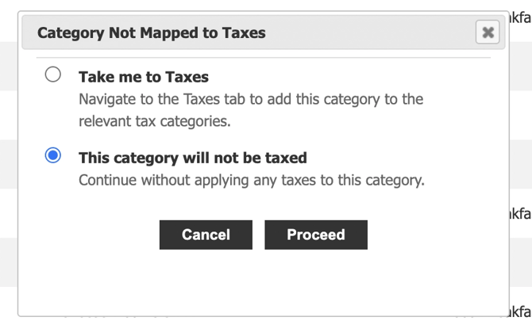Choose the 'This category will not be taxed' radio
Screen dimensions: 532x336
(x=53, y=155)
